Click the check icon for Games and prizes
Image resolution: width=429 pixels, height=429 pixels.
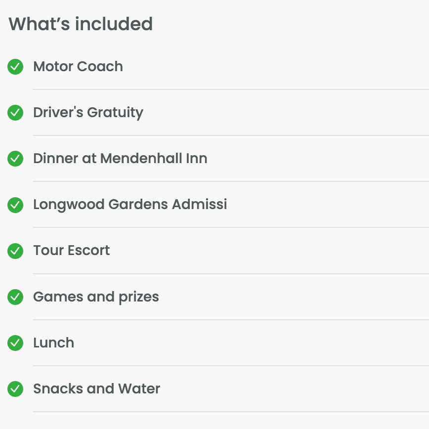point(15,297)
